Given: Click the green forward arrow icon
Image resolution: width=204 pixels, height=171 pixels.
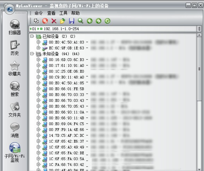Looking at the screenshot, I should click(99, 21).
